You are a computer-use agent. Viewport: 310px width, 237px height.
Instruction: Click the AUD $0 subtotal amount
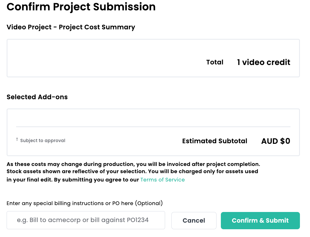[x=275, y=141]
